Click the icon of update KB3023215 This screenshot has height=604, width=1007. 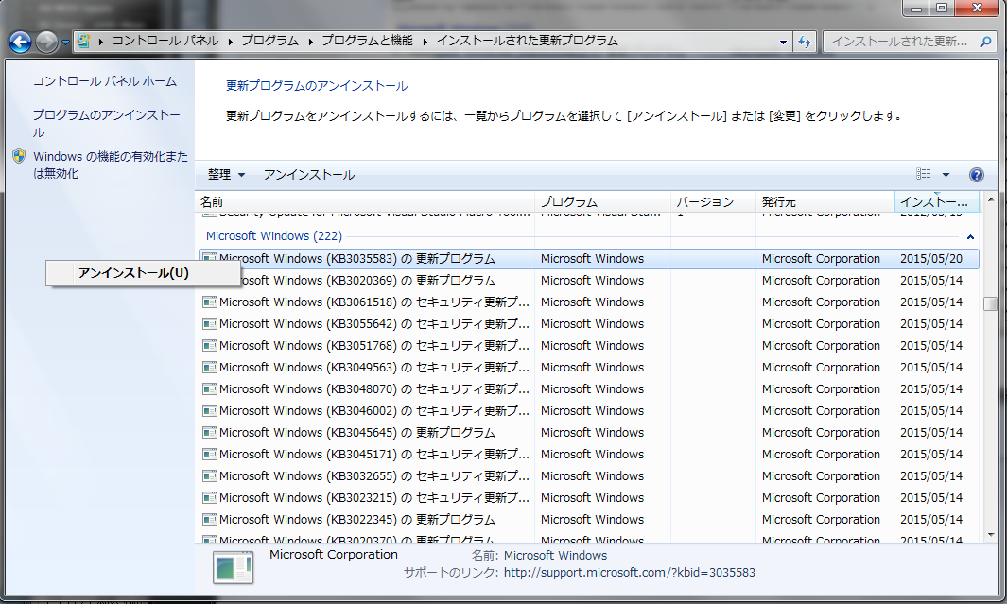click(x=209, y=498)
